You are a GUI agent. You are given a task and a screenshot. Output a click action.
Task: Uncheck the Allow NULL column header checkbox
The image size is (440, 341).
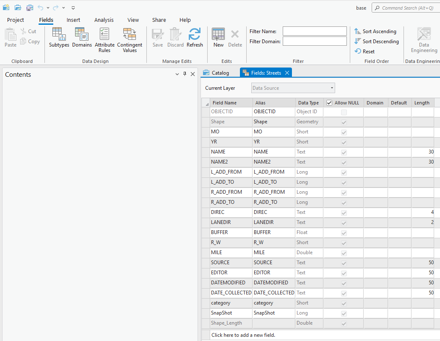pyautogui.click(x=329, y=102)
